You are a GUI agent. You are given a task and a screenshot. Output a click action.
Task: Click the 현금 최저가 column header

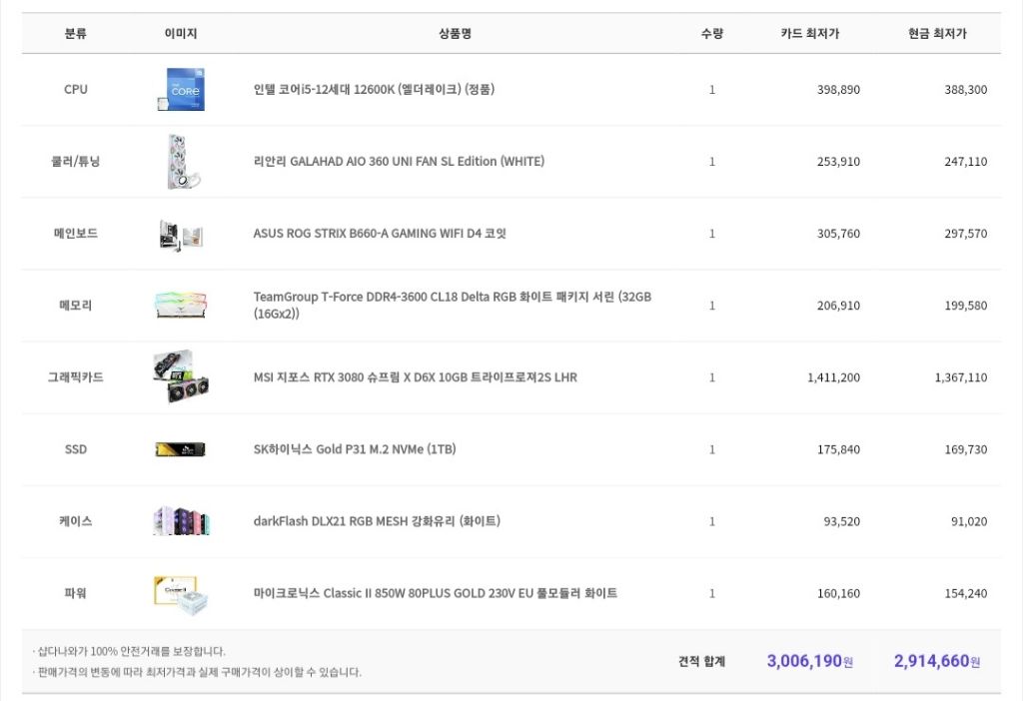pos(937,34)
